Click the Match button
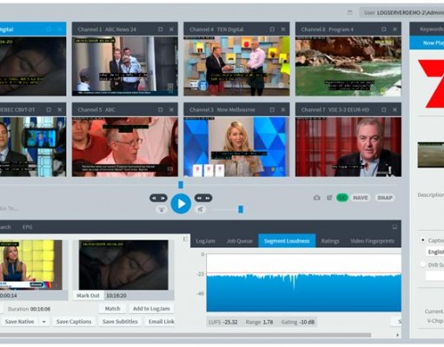This screenshot has width=444, height=347. [x=112, y=309]
